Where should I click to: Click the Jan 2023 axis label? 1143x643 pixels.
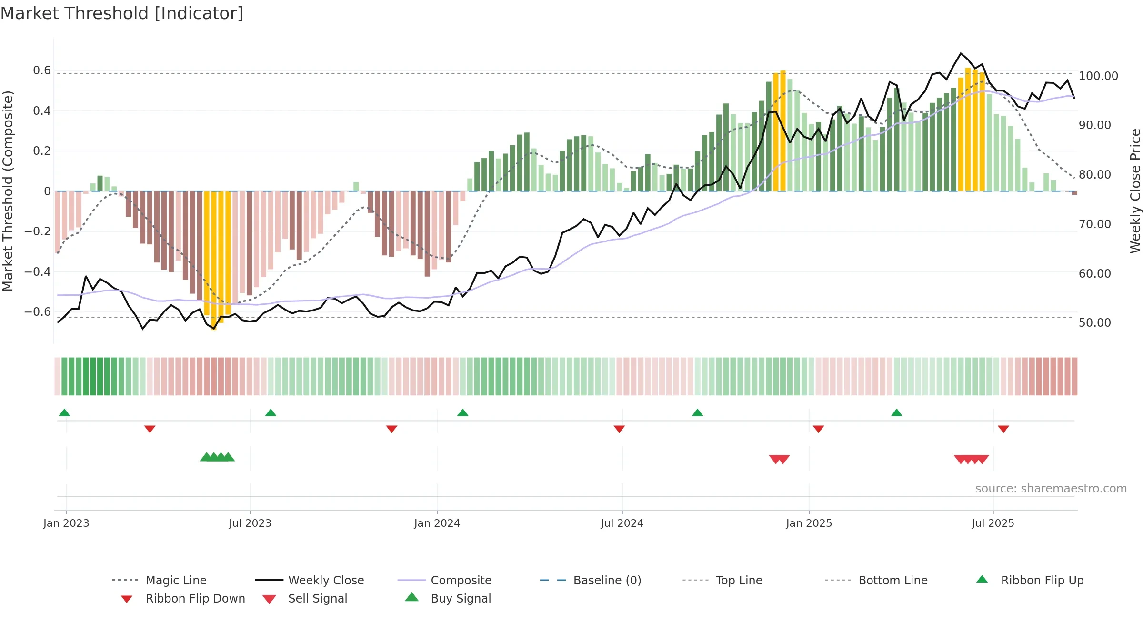coord(66,523)
